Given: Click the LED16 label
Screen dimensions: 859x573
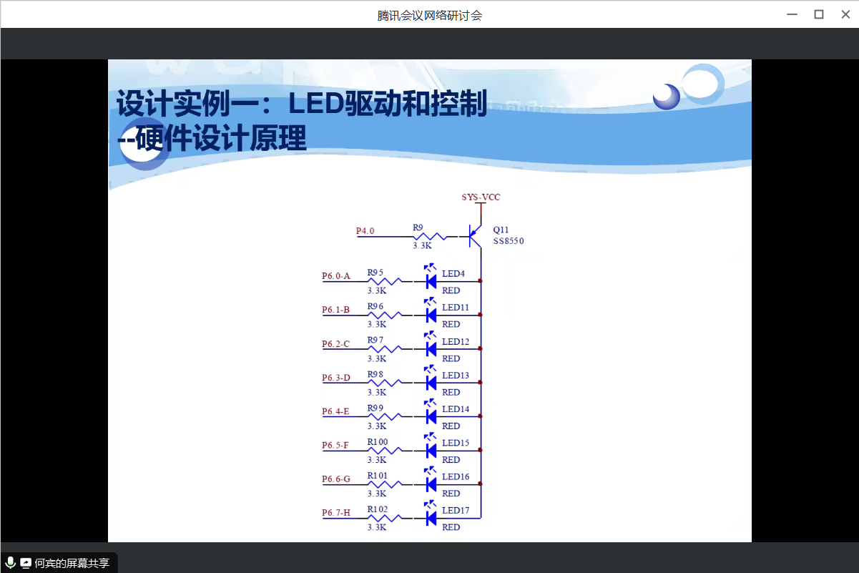Looking at the screenshot, I should pyautogui.click(x=456, y=477).
